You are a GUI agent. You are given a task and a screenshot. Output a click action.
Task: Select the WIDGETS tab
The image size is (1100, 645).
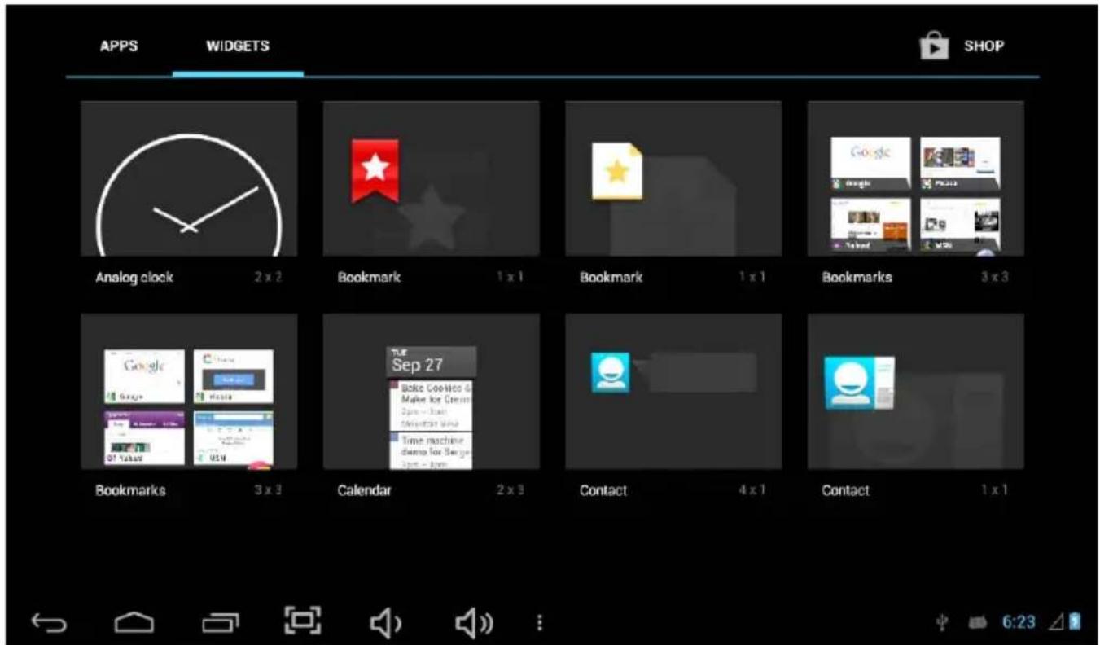238,46
